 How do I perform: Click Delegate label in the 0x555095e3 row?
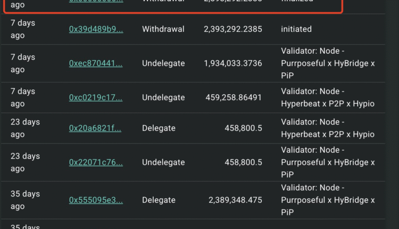tap(159, 200)
